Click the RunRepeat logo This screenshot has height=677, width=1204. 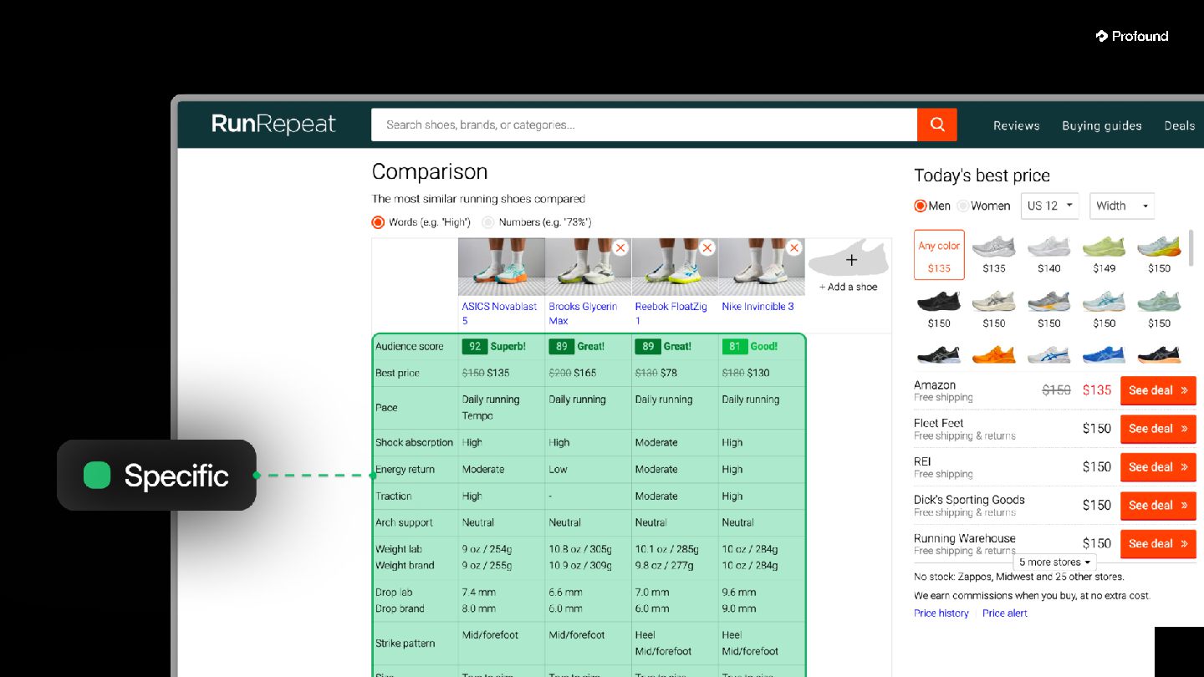click(273, 125)
